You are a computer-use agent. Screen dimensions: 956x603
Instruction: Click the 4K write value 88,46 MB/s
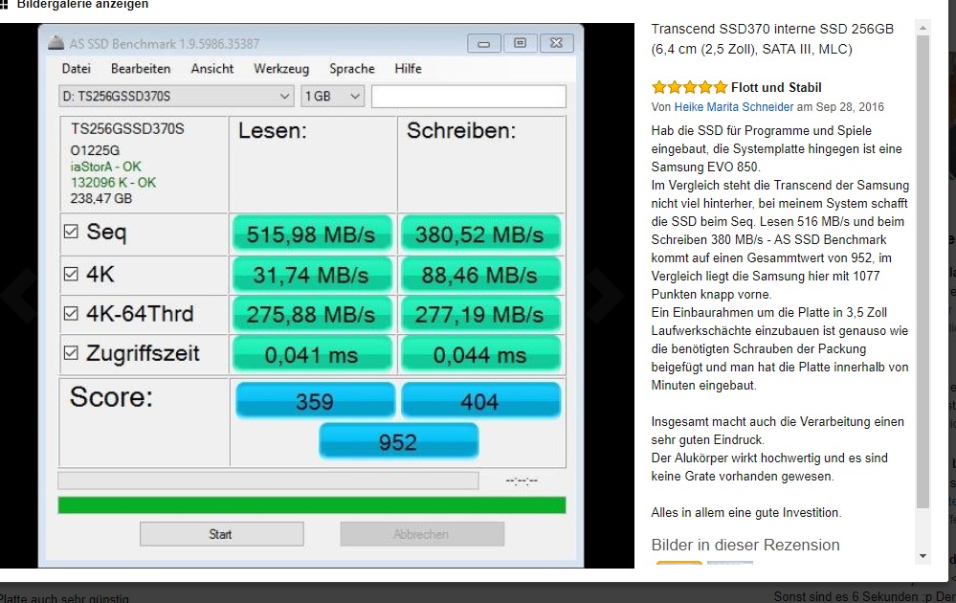tap(479, 275)
